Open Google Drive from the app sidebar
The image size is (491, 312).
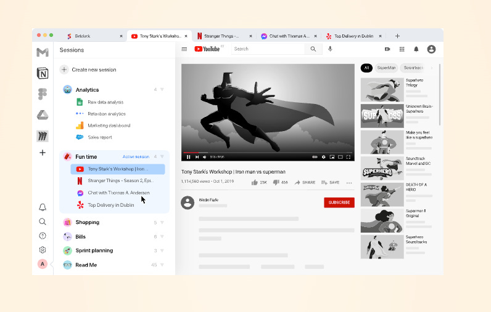click(43, 115)
